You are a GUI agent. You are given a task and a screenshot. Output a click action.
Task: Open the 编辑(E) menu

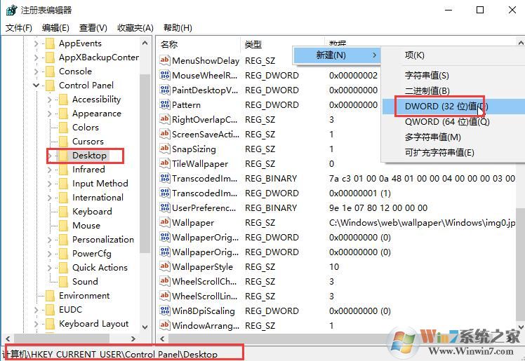pos(55,28)
